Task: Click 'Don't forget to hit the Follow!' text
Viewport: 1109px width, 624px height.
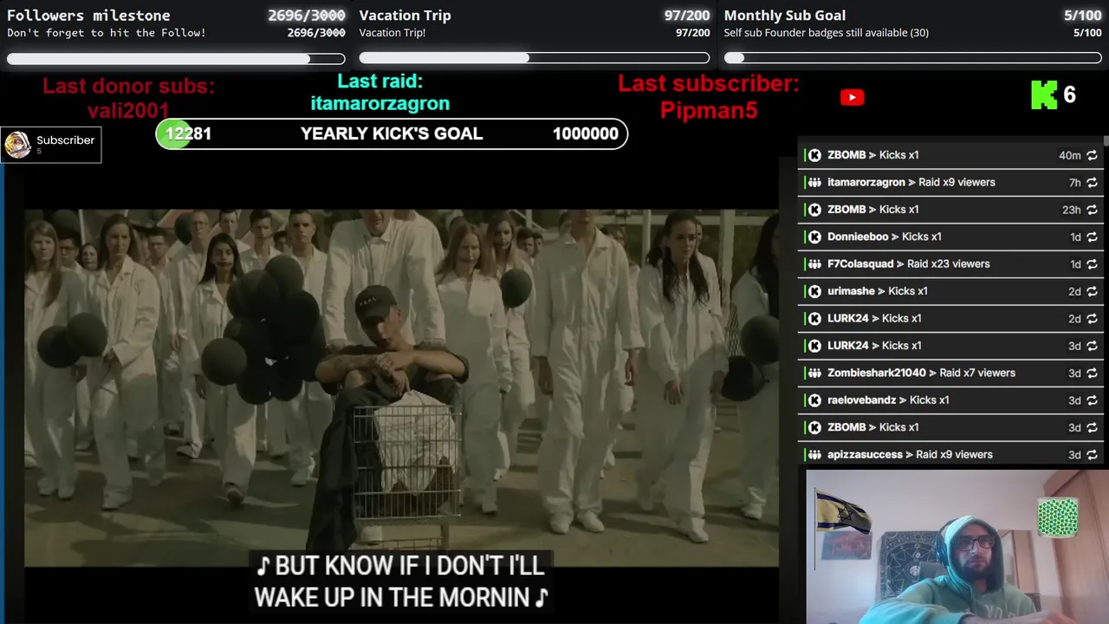Action: click(x=107, y=33)
